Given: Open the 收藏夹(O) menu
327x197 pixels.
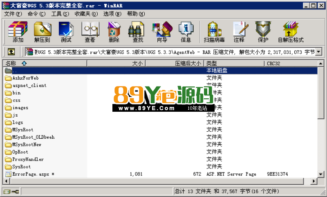Looking at the screenshot, I should click(x=86, y=14).
